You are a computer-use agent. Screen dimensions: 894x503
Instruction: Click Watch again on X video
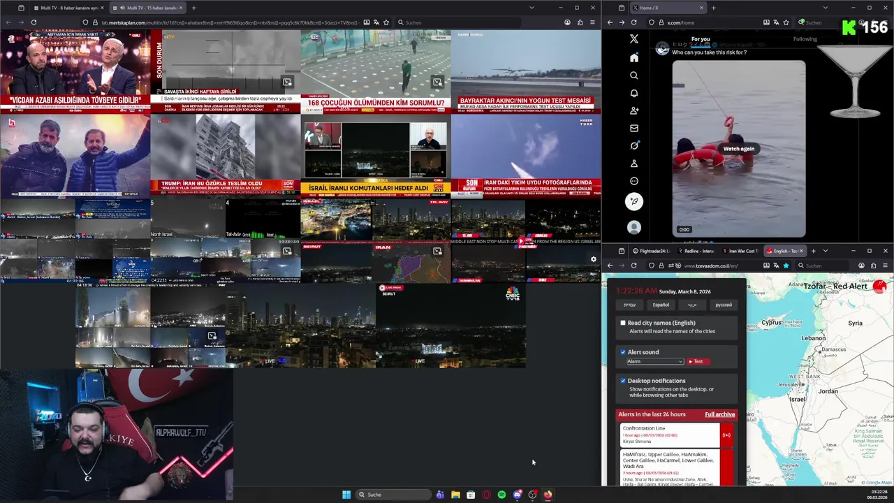pyautogui.click(x=738, y=149)
